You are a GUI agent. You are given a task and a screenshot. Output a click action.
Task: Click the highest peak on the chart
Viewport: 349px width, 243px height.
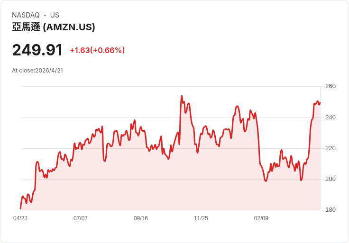point(182,96)
